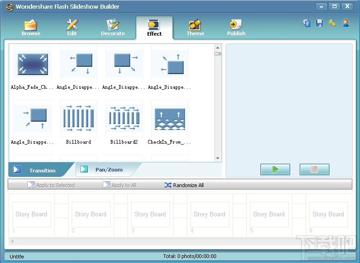Screen dimensions: 360x263
Task: Select Story Board slot 2
Action: 91,215
